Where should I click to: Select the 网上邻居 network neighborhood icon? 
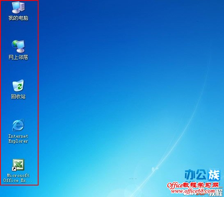18,46
